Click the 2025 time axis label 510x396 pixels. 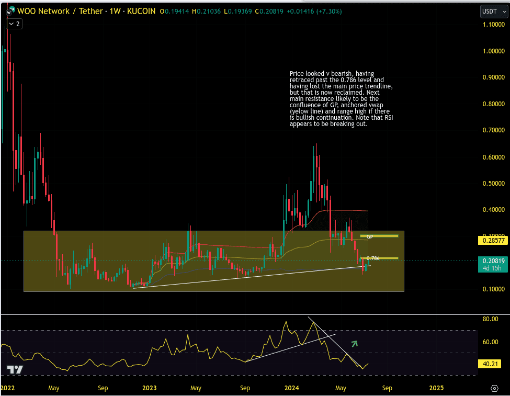436,388
